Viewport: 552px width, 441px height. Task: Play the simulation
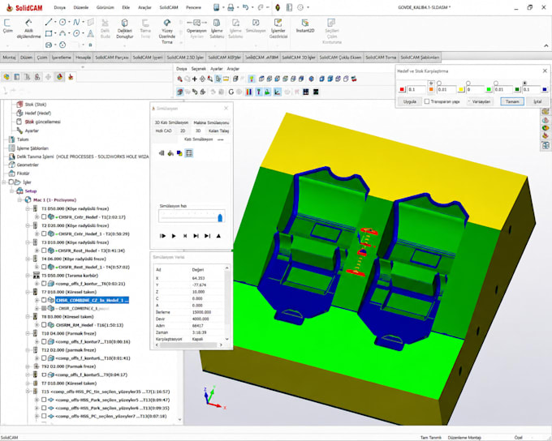174,236
